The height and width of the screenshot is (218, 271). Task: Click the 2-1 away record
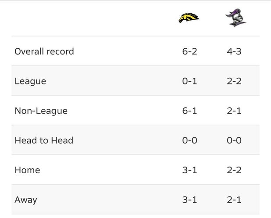click(x=234, y=200)
